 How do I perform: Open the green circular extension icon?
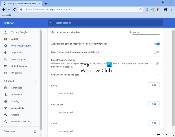coord(153,10)
